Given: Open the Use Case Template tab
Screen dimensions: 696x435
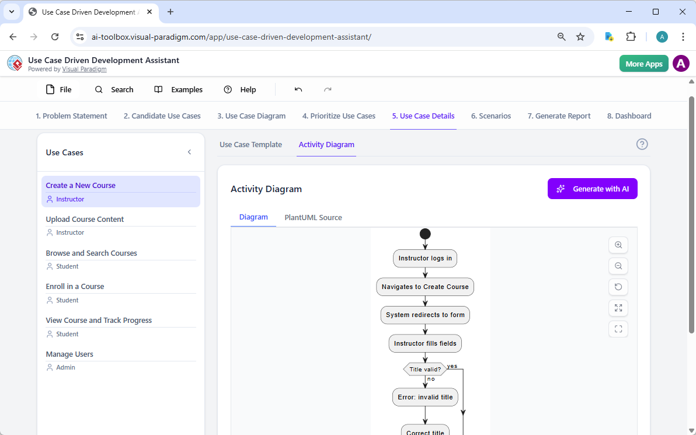Looking at the screenshot, I should pos(250,144).
